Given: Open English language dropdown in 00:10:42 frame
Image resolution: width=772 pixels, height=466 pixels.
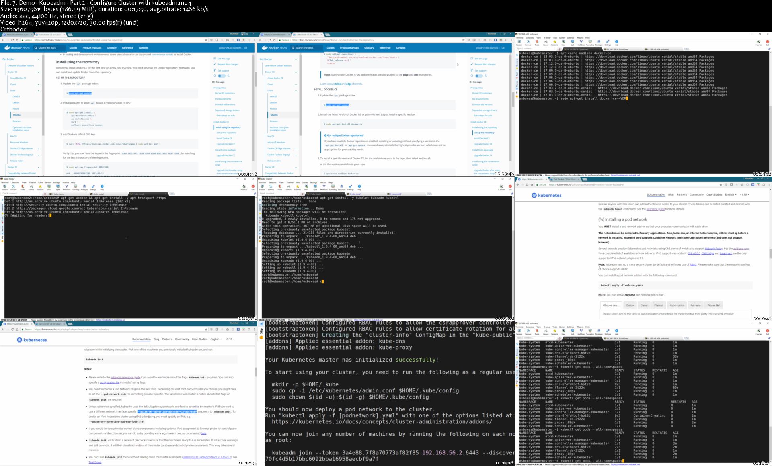Looking at the screenshot, I should [x=731, y=194].
